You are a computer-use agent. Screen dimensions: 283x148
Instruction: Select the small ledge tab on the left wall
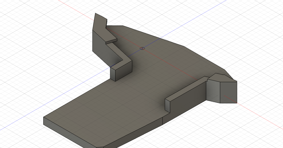point(111,41)
